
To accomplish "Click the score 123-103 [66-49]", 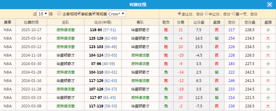I will 103,47.
